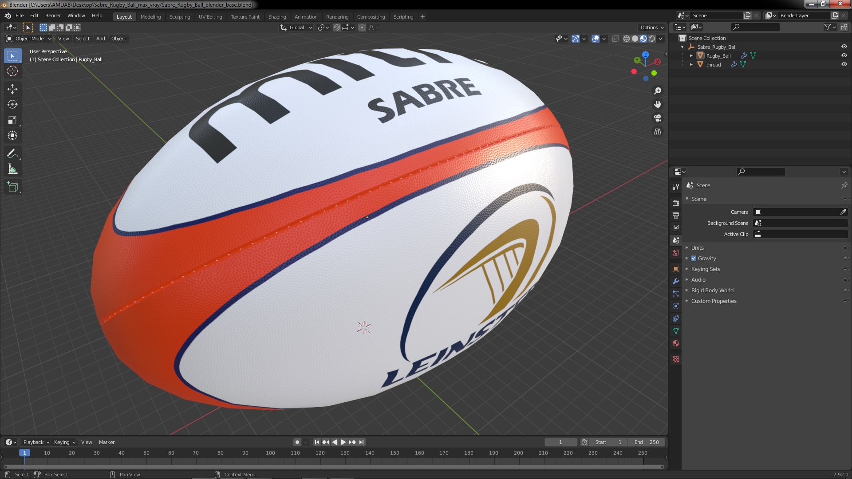Viewport: 852px width, 479px height.
Task: Select the Add Cube tool
Action: pos(12,187)
